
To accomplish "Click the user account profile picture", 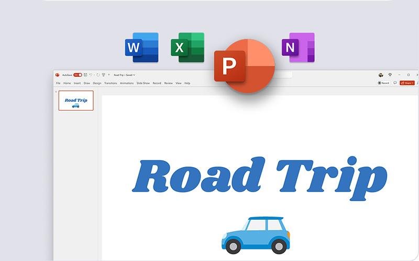I will tap(381, 75).
